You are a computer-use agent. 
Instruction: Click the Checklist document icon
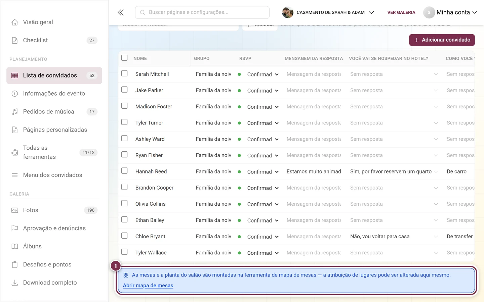pos(15,40)
